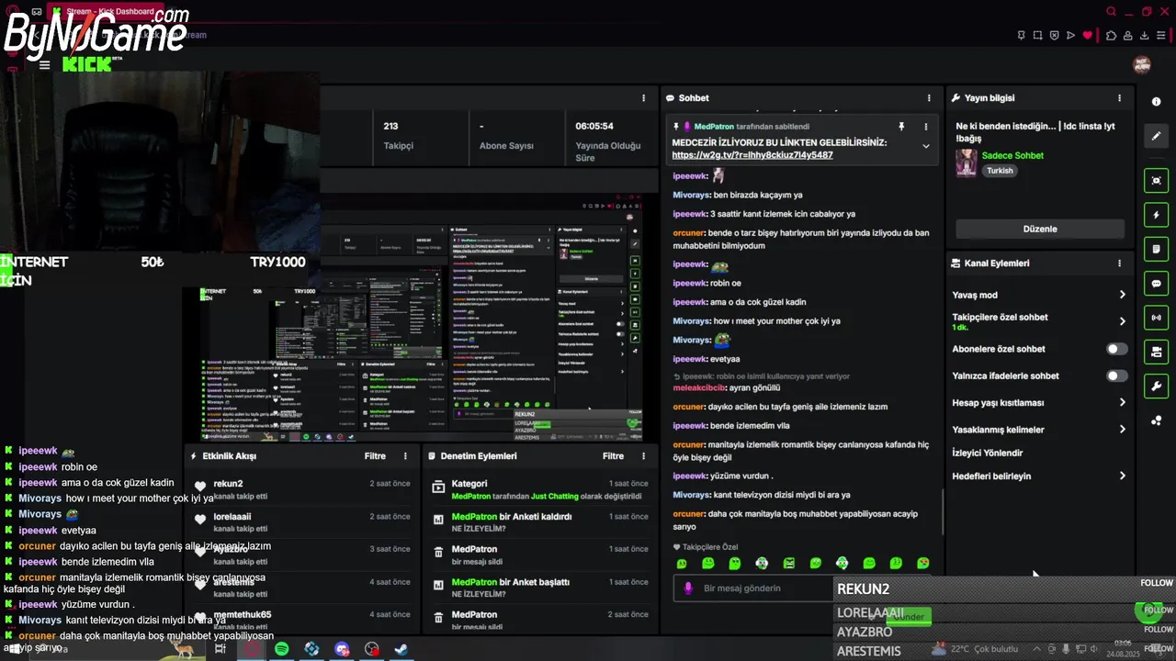1176x661 pixels.
Task: Click the red heart bookmark icon
Action: (x=1088, y=36)
